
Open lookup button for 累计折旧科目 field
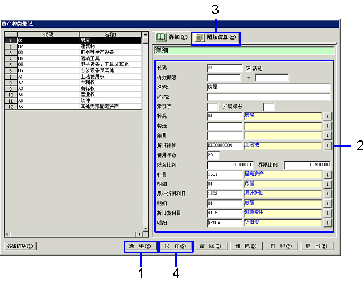(x=327, y=194)
